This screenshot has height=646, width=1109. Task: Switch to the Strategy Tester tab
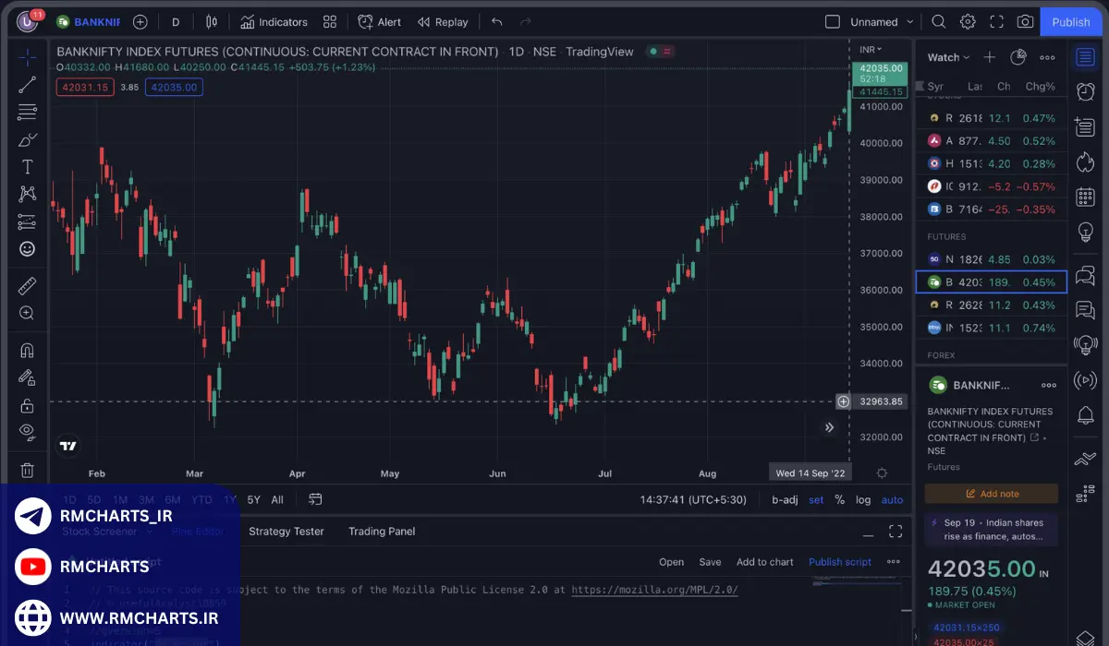point(286,531)
